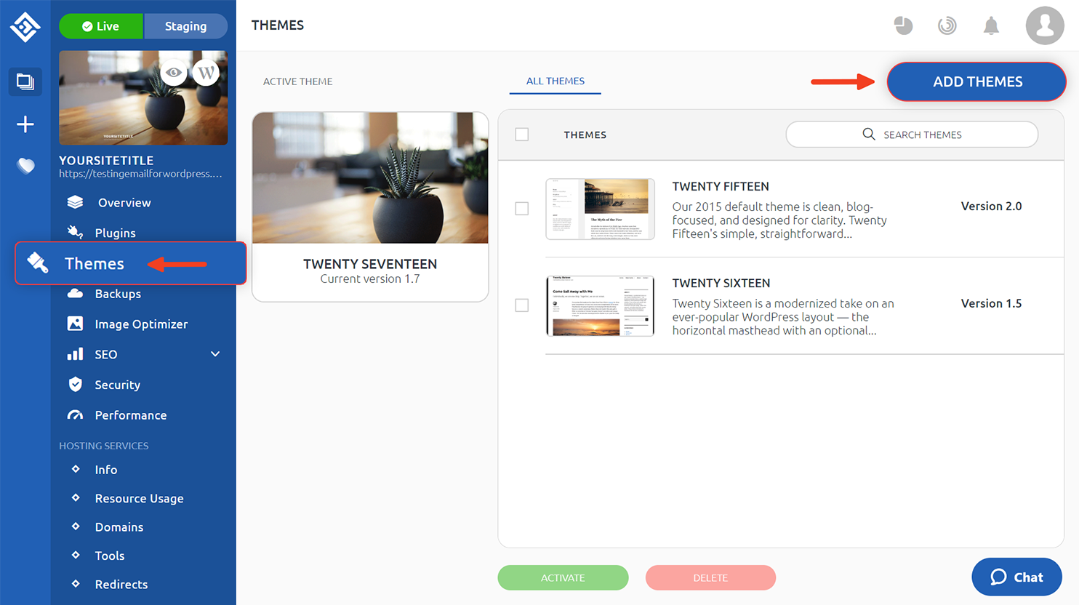
Task: Click the Overview layers icon
Action: click(75, 202)
